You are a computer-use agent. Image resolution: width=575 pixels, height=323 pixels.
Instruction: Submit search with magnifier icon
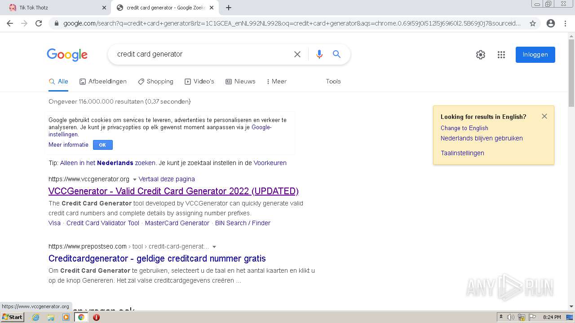coord(336,54)
